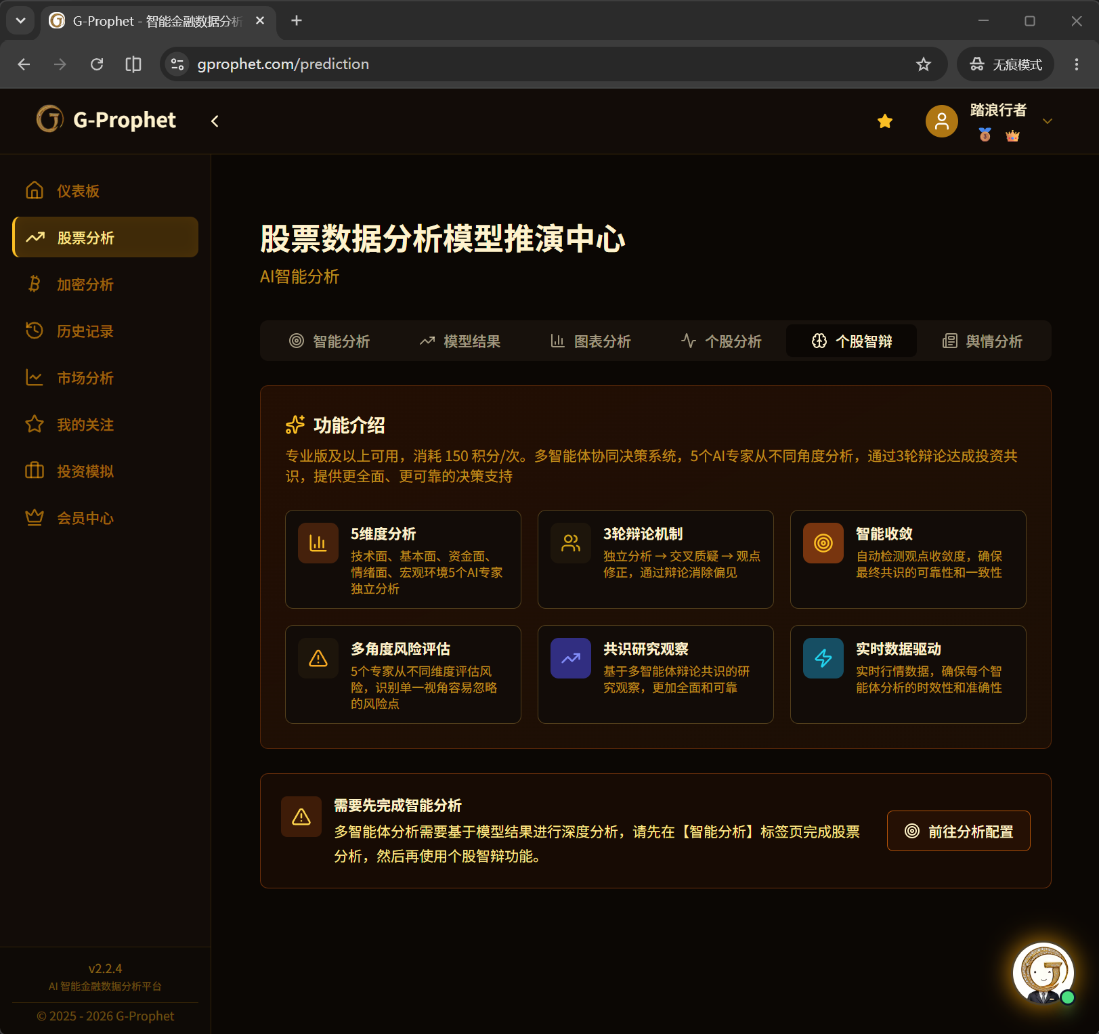Click the split view icon in browser toolbar
Viewport: 1099px width, 1034px height.
(x=133, y=64)
